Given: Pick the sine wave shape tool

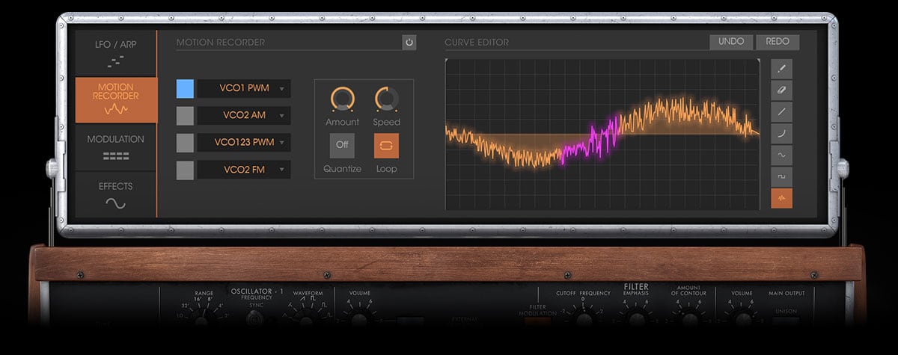Looking at the screenshot, I should click(x=782, y=155).
